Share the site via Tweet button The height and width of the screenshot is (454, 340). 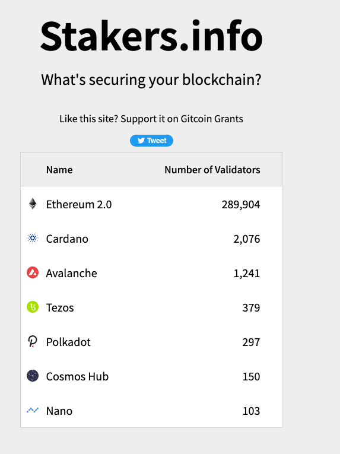coord(151,141)
